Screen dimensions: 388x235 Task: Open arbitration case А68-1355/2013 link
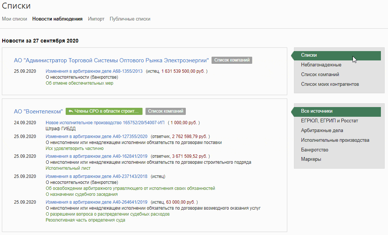pyautogui.click(x=94, y=71)
